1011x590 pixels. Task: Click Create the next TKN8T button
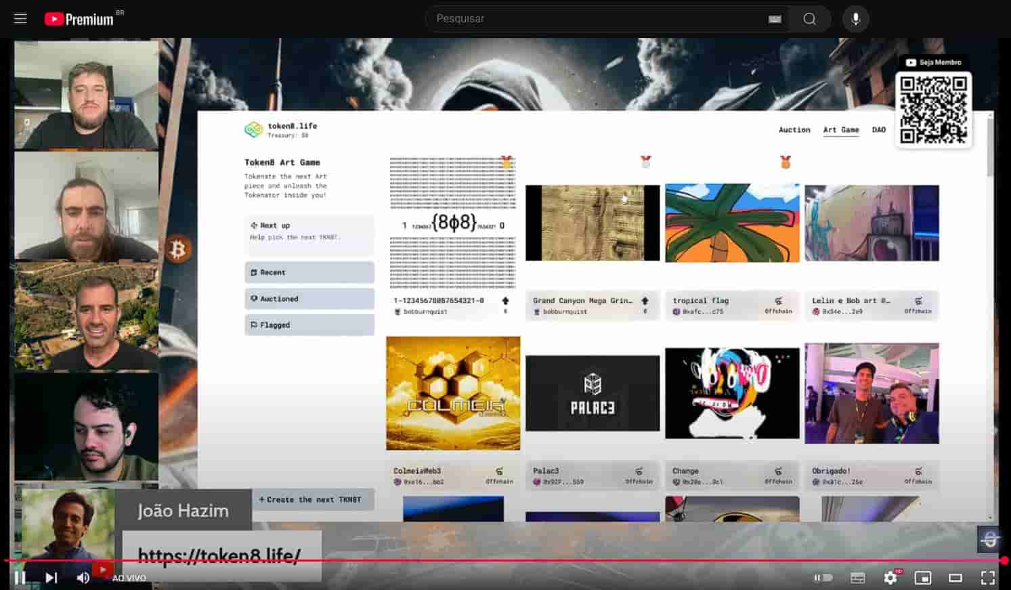tap(312, 499)
